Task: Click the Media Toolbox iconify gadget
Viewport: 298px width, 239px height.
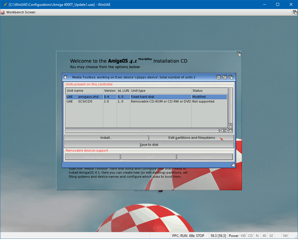Action: click(218, 77)
